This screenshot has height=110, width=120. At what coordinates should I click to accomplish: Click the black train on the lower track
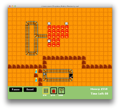71,76
